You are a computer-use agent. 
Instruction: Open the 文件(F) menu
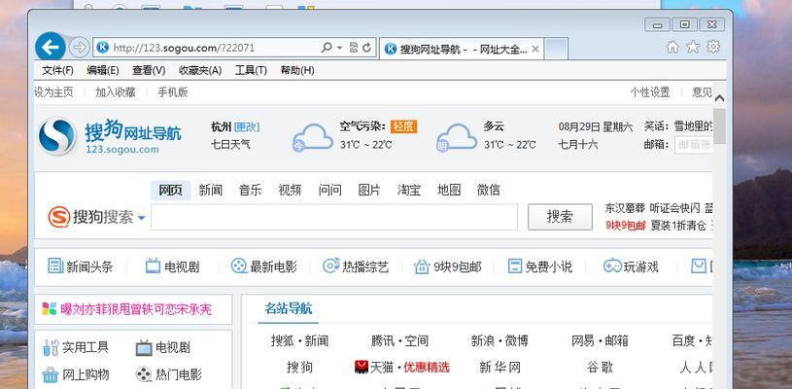click(x=57, y=70)
